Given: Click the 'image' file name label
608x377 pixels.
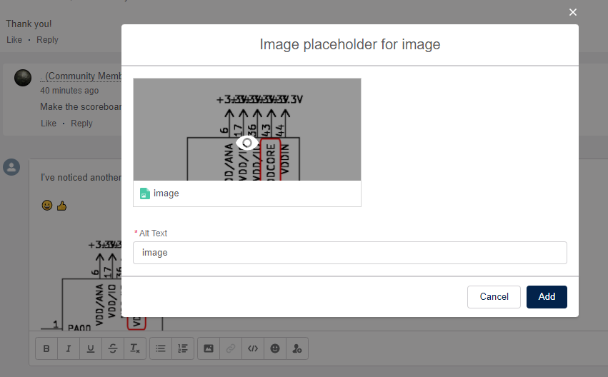Looking at the screenshot, I should click(x=166, y=193).
